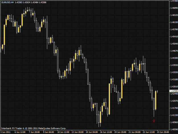This screenshot has height=134, width=178.
Task: Click the 1.46890 price axis label
Action: [x=174, y=8]
